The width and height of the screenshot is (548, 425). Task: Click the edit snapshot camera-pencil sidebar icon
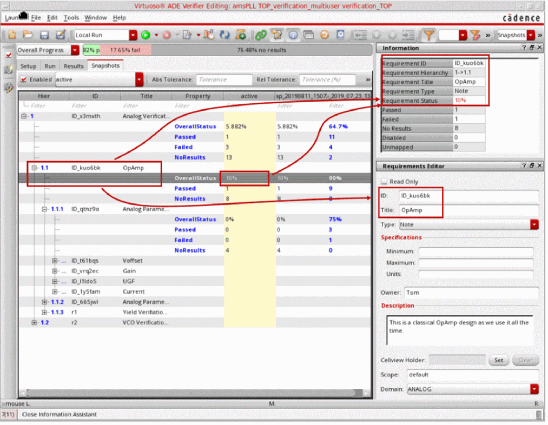(8, 88)
